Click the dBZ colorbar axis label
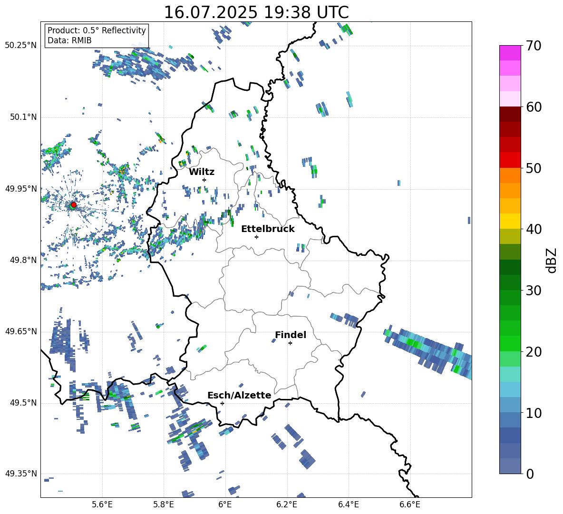This screenshot has height=514, width=563. (552, 260)
